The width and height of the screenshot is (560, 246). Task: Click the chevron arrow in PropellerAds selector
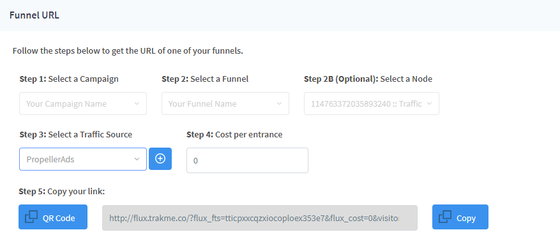tap(137, 159)
